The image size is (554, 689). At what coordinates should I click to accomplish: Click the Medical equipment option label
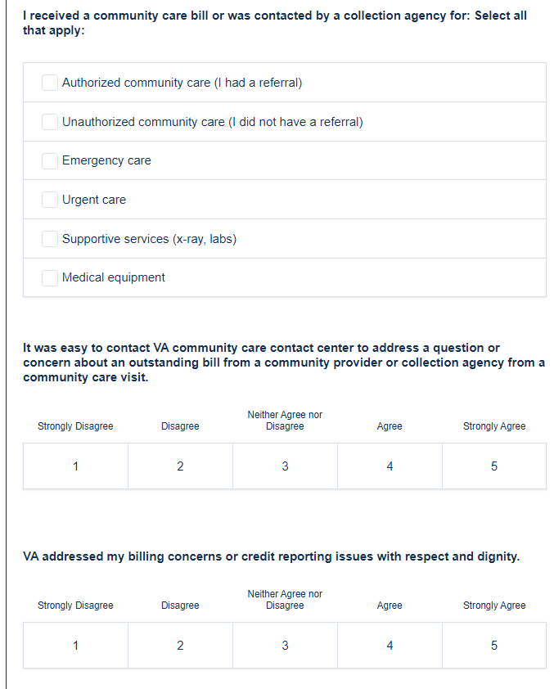pyautogui.click(x=114, y=277)
